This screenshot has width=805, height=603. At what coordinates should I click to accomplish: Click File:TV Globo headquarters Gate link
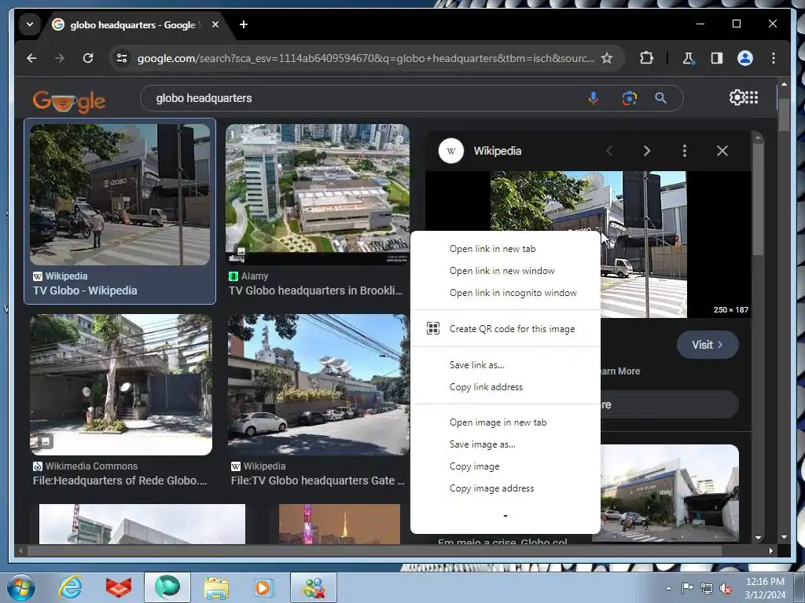318,481
